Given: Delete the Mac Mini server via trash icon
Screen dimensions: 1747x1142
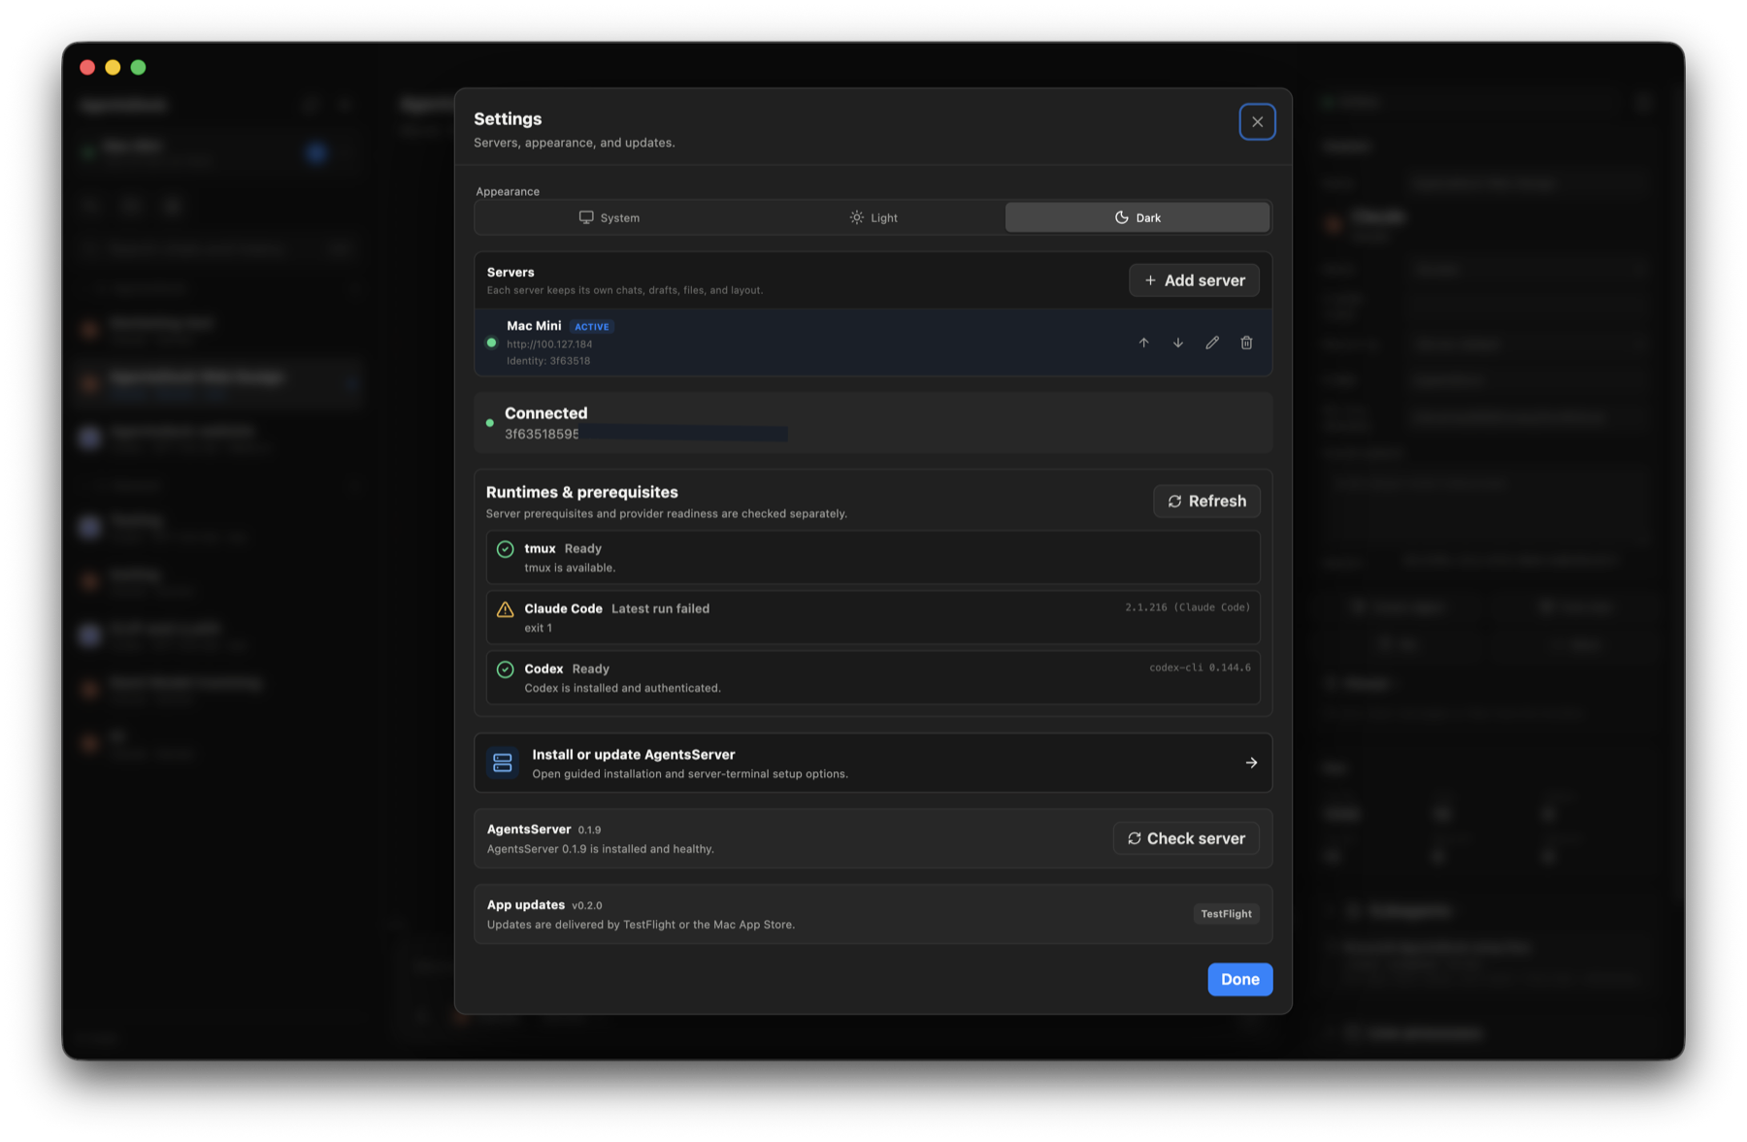Looking at the screenshot, I should 1246,343.
